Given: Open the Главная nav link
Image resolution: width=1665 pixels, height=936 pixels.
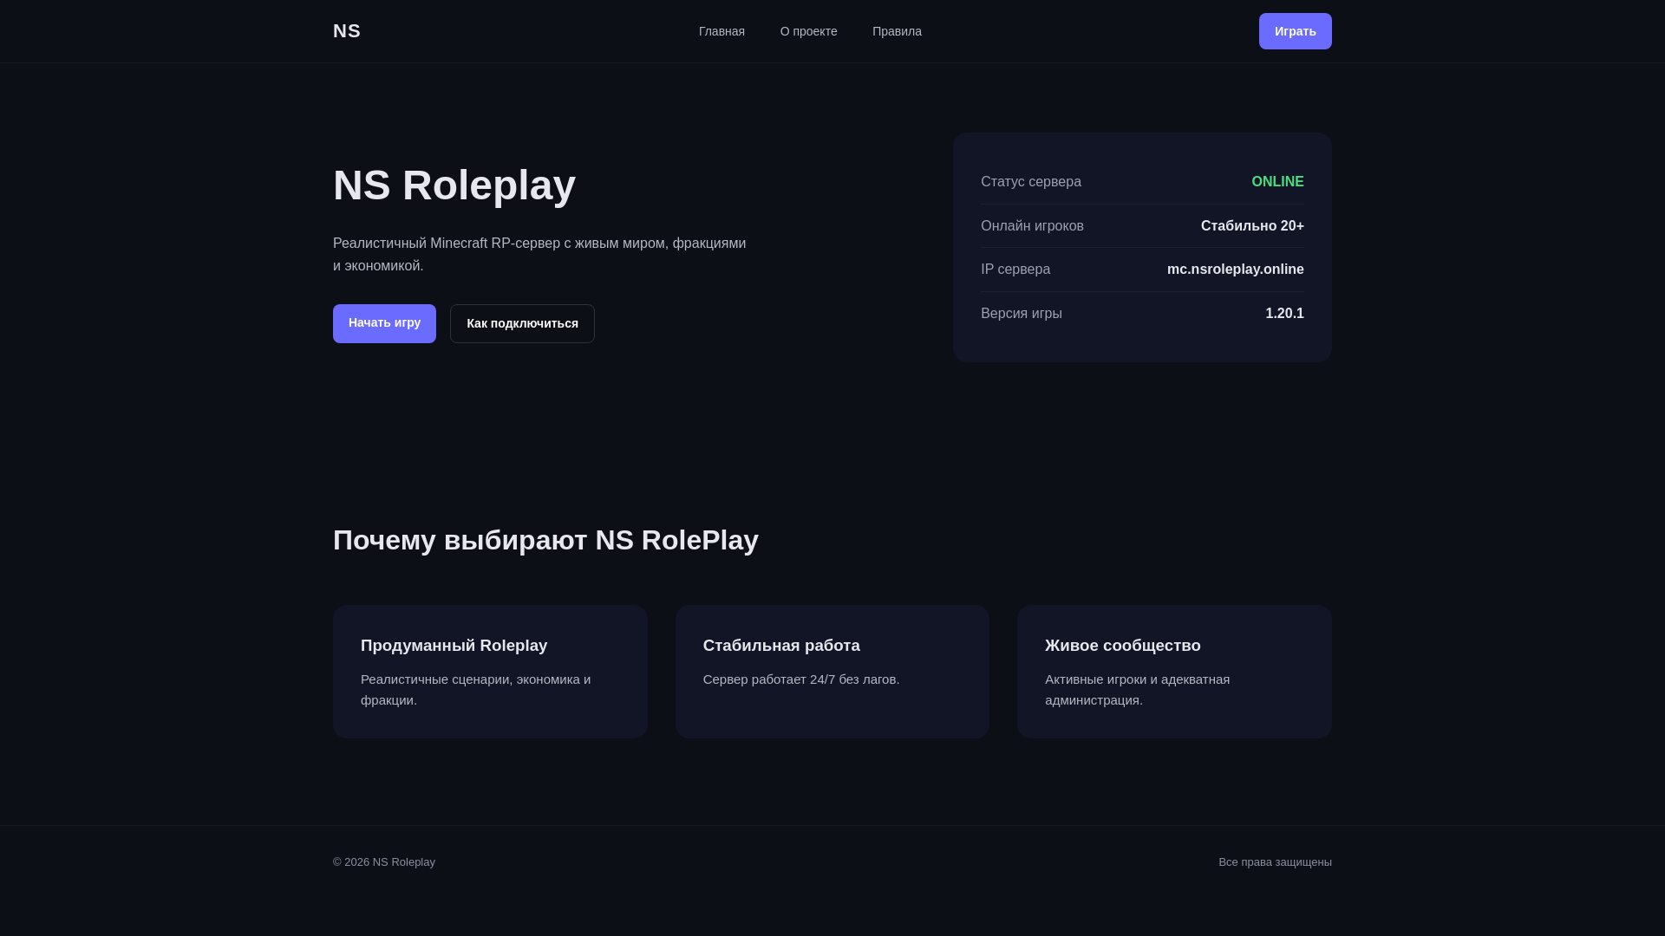Looking at the screenshot, I should coord(721,31).
